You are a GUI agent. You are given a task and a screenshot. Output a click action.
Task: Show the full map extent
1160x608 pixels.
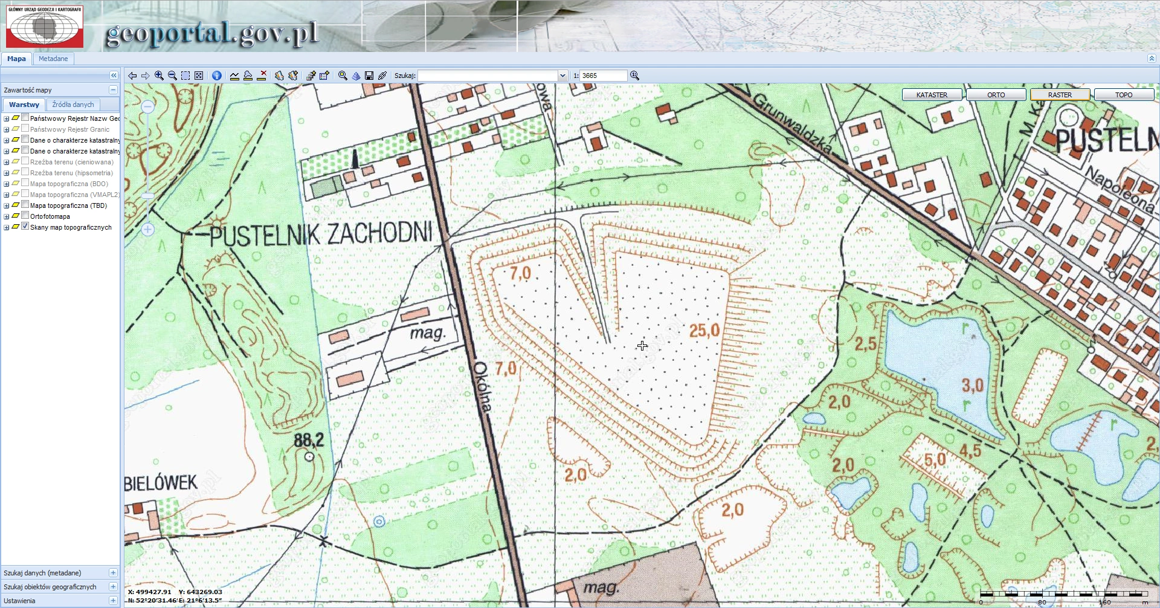[x=199, y=76]
